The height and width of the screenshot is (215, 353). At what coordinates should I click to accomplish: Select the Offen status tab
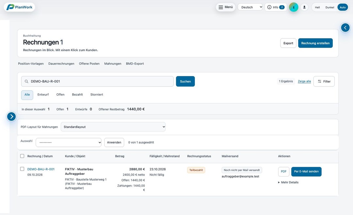pos(60,95)
